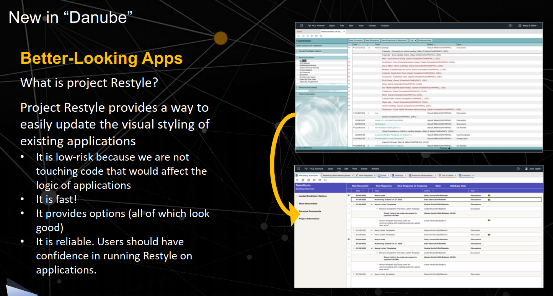Tick checkbox beside Marketing Events for Q1 2022
Viewport: 553px width, 296px height.
[348, 199]
